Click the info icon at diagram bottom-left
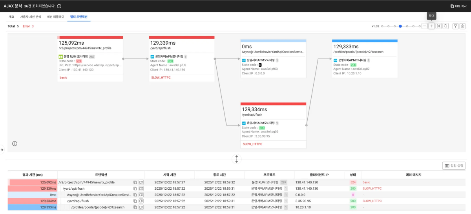Viewport: 471px width, 214px height. point(15,143)
